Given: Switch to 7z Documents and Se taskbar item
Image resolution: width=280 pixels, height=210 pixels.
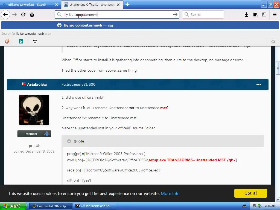Looking at the screenshot, I should click(95, 206).
